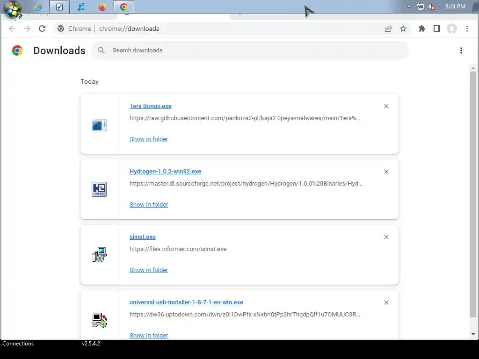Go back to the previous page
The width and height of the screenshot is (479, 359).
pos(12,29)
